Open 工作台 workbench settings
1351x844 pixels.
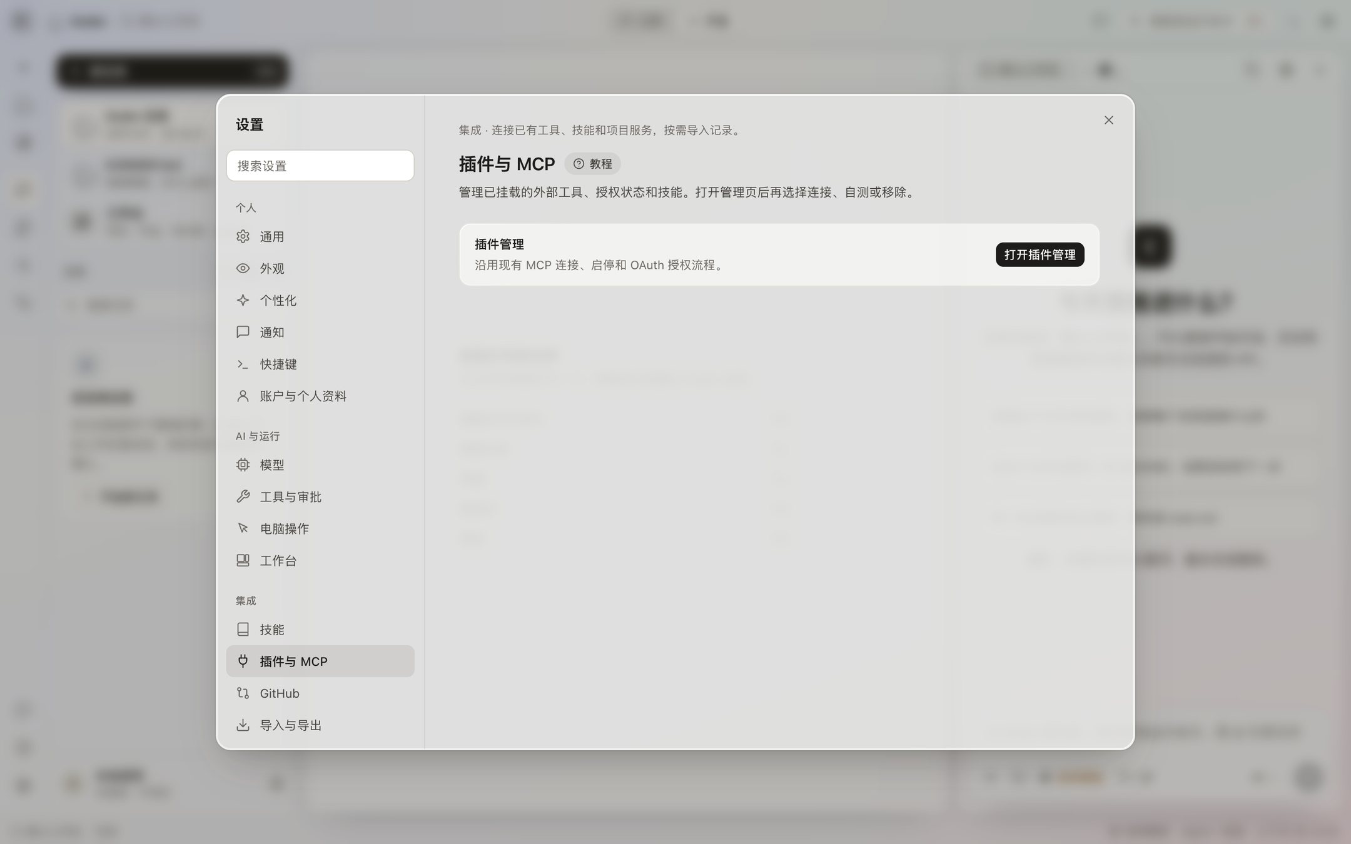[x=320, y=560]
